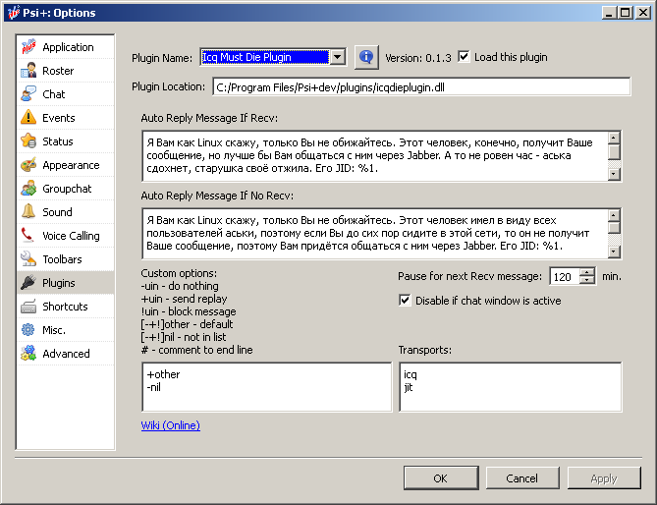Click in the Plugin Location path field
657x505 pixels.
[x=417, y=86]
